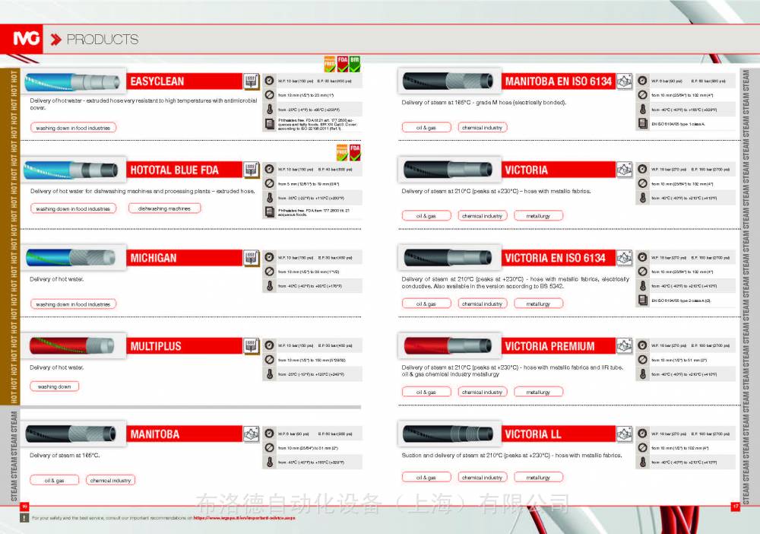Click the standards document icon for MANITOBA EN ISO 6134
Screen dimensions: 760x534
642,124
